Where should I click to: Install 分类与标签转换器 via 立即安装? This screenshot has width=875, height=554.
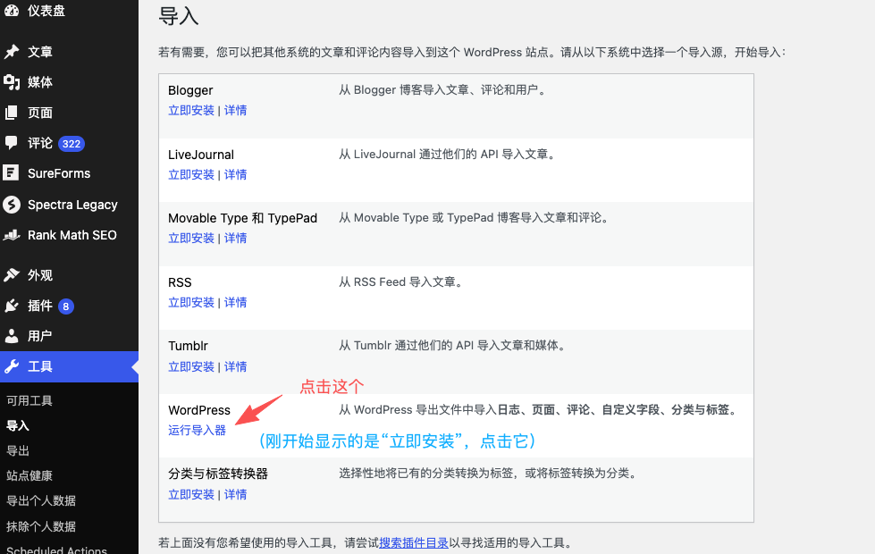(191, 494)
